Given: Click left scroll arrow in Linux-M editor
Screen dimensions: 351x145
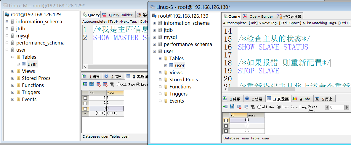Looking at the screenshot, I should point(85,67).
